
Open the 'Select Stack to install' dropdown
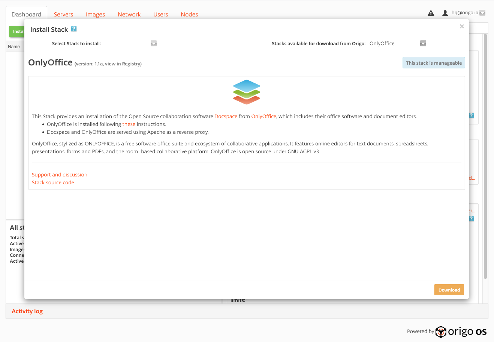click(x=153, y=44)
